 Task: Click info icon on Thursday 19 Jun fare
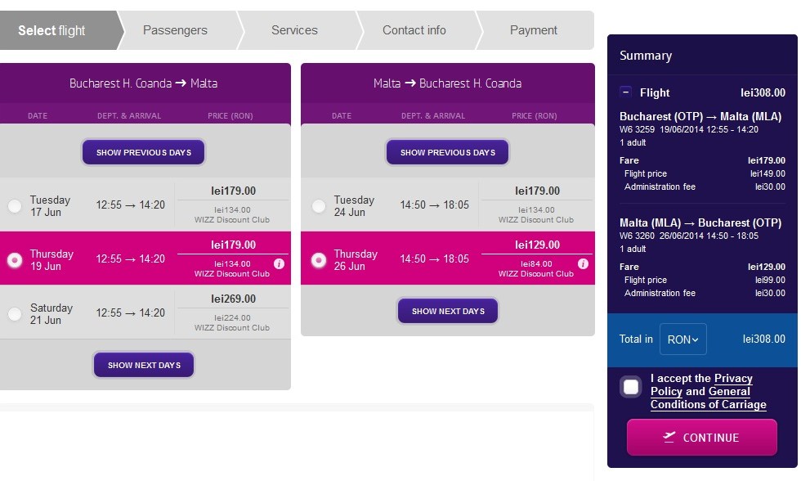pos(279,263)
